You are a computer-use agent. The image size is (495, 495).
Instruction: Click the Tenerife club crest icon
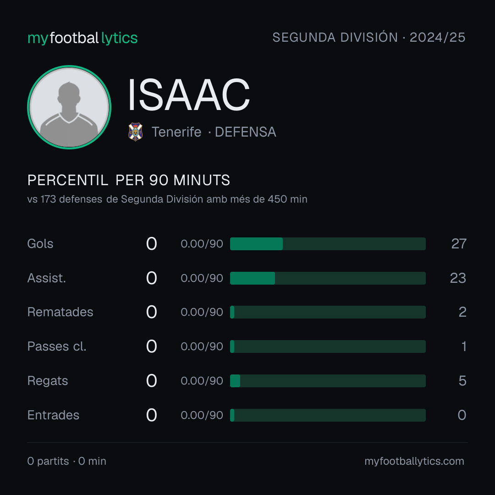135,132
